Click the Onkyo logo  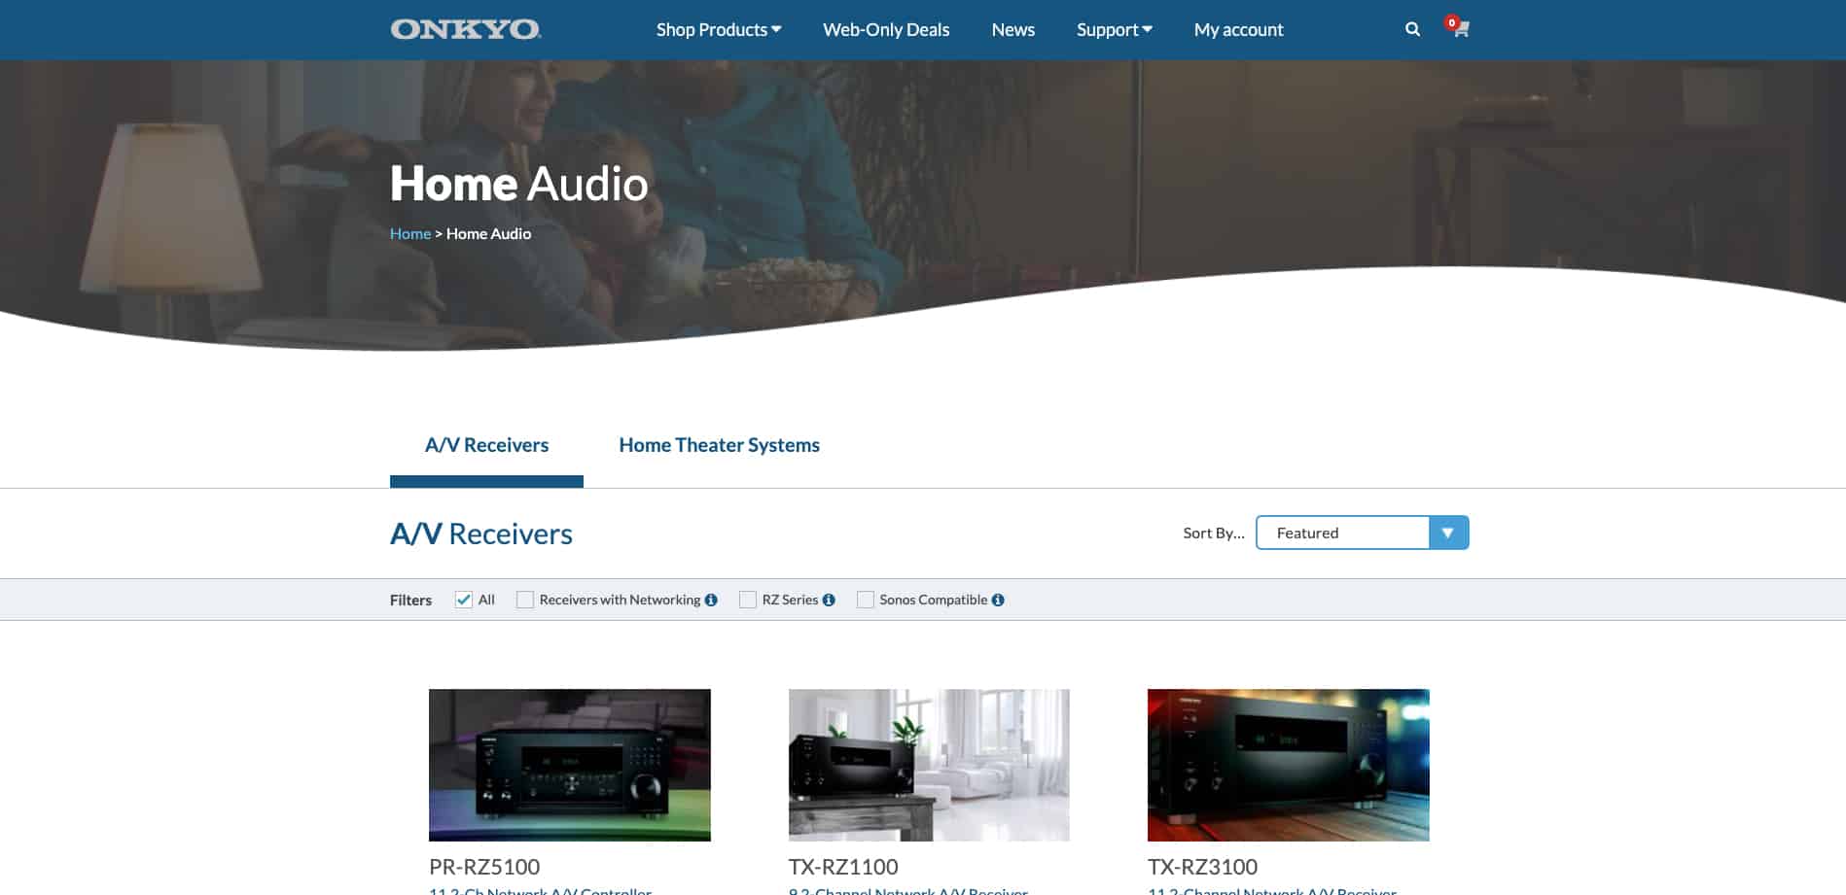tap(465, 29)
